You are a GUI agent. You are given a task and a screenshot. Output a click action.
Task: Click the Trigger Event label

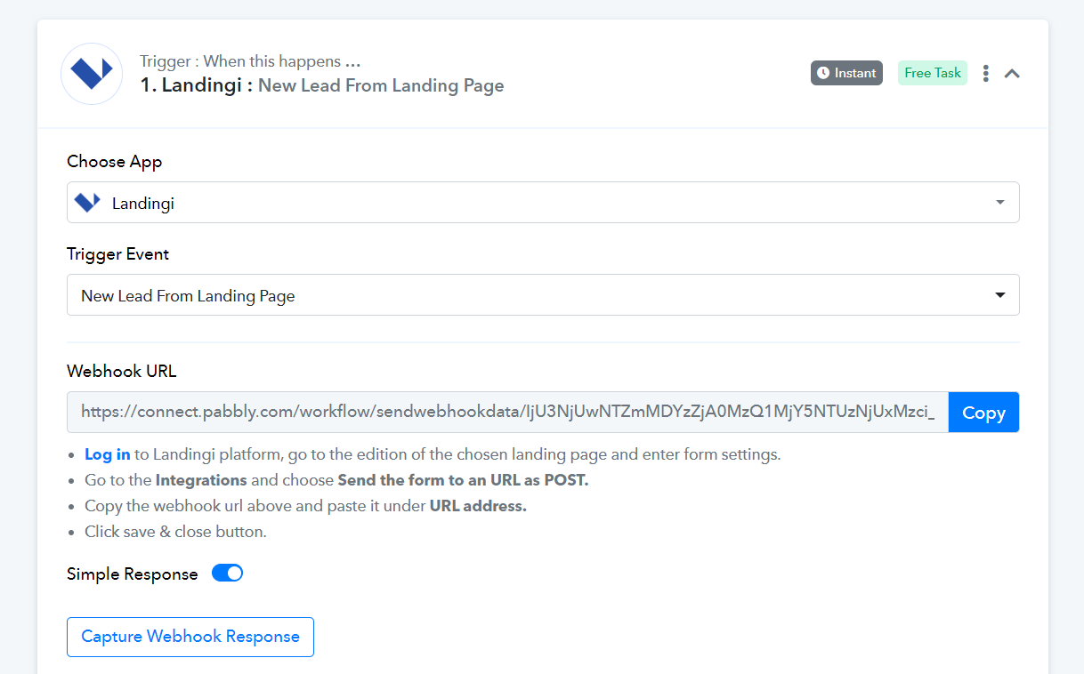click(118, 254)
